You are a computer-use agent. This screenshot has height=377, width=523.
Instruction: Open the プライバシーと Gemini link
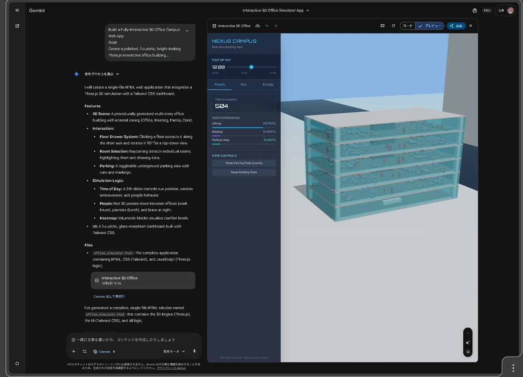pyautogui.click(x=171, y=368)
